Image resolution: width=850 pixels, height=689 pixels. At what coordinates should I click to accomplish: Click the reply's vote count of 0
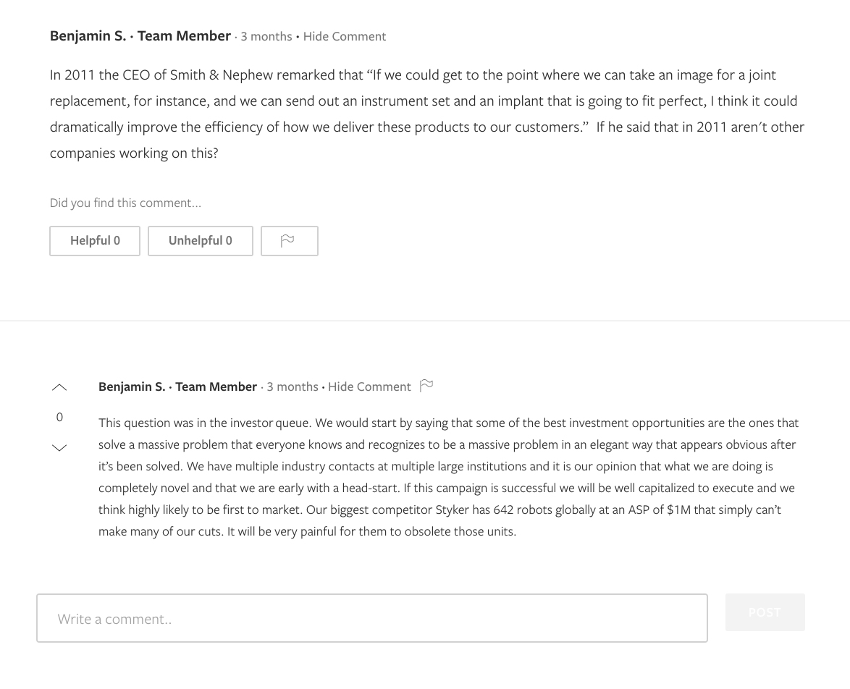(59, 417)
